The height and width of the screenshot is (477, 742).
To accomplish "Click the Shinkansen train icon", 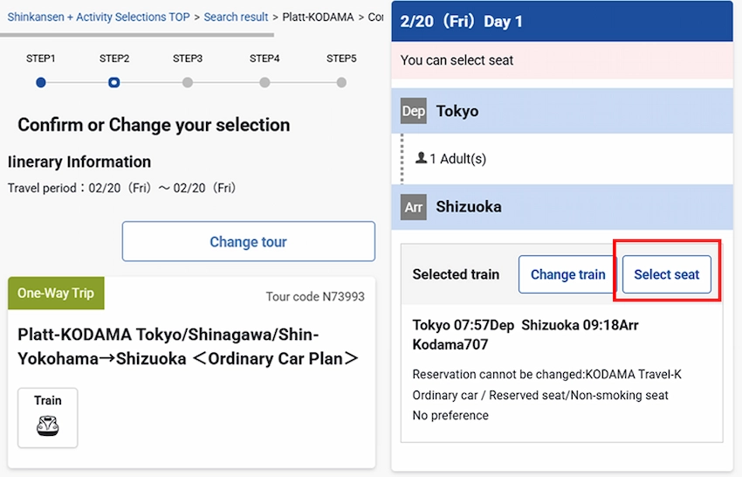I will [x=48, y=425].
